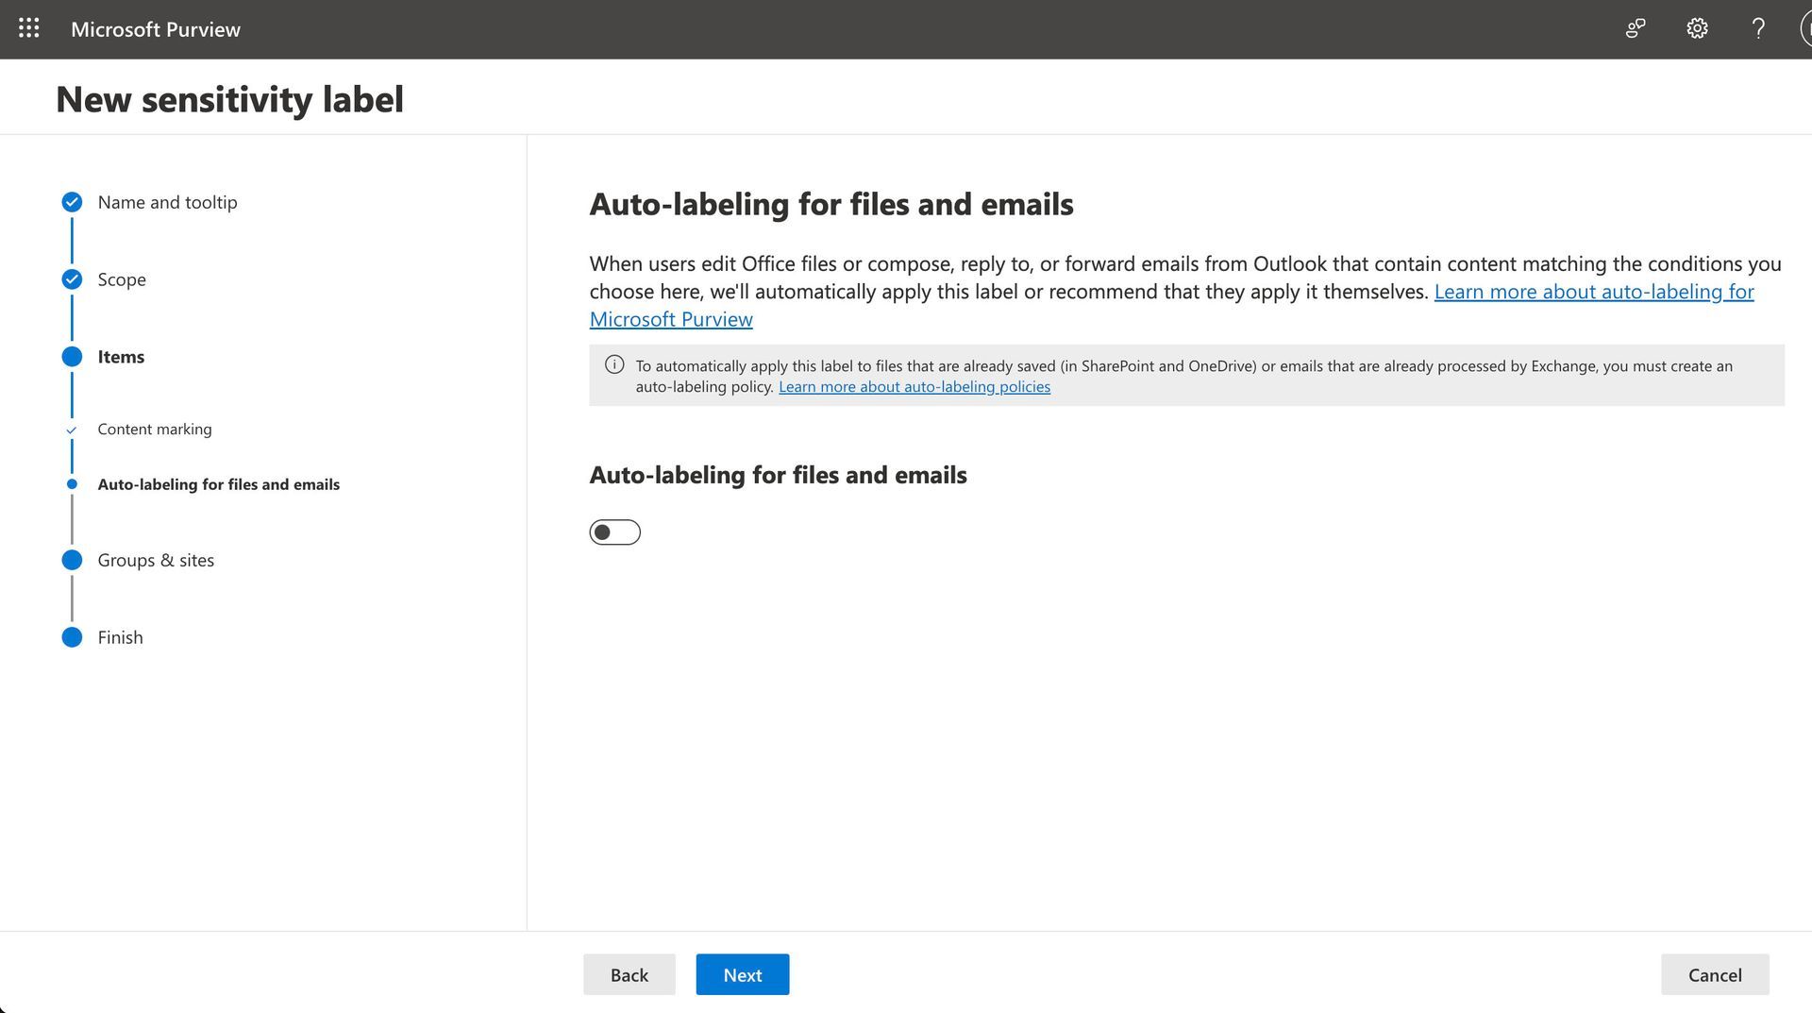Click the New sensitivity label heading
1812x1013 pixels.
pyautogui.click(x=229, y=99)
